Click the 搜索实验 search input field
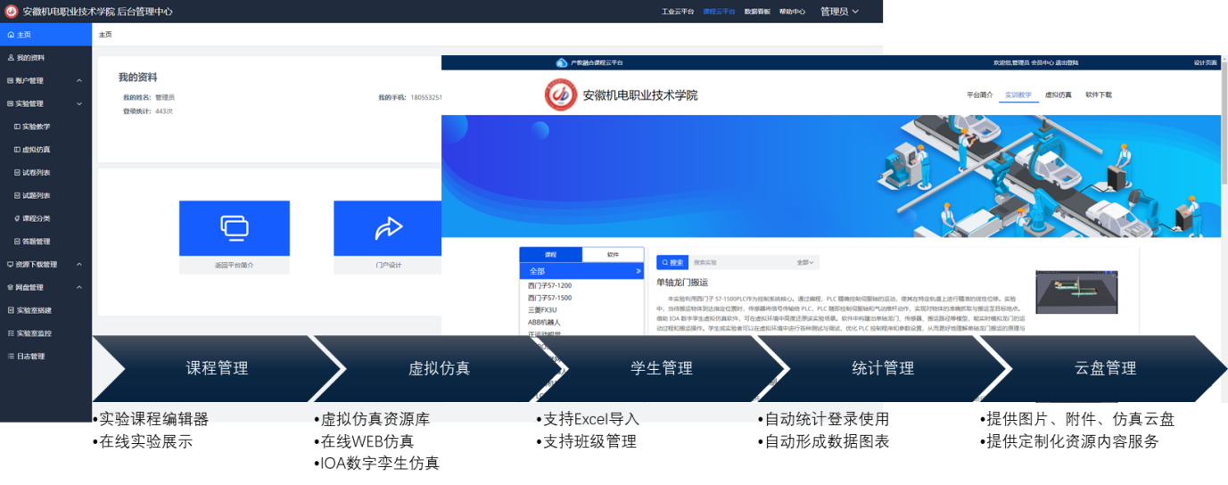 [x=740, y=263]
